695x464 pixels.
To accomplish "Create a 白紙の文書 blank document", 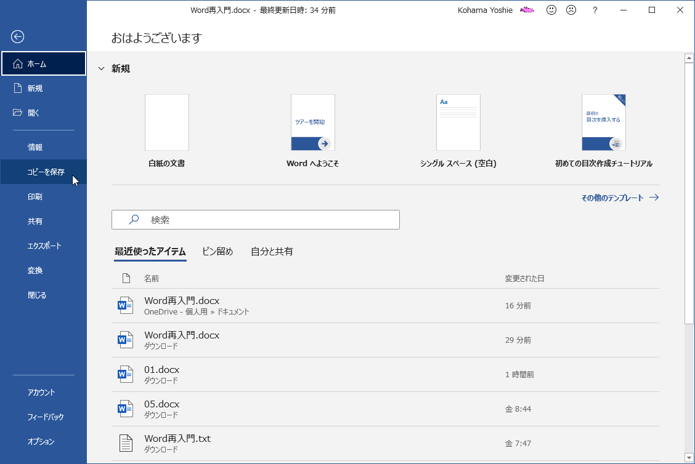I will [x=166, y=131].
